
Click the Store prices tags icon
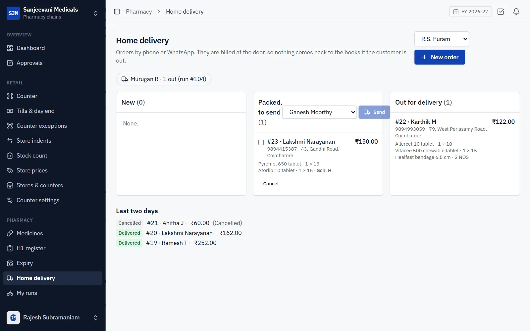pos(10,170)
